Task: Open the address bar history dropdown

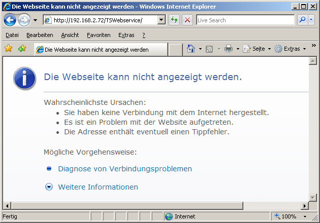Action: coord(162,20)
